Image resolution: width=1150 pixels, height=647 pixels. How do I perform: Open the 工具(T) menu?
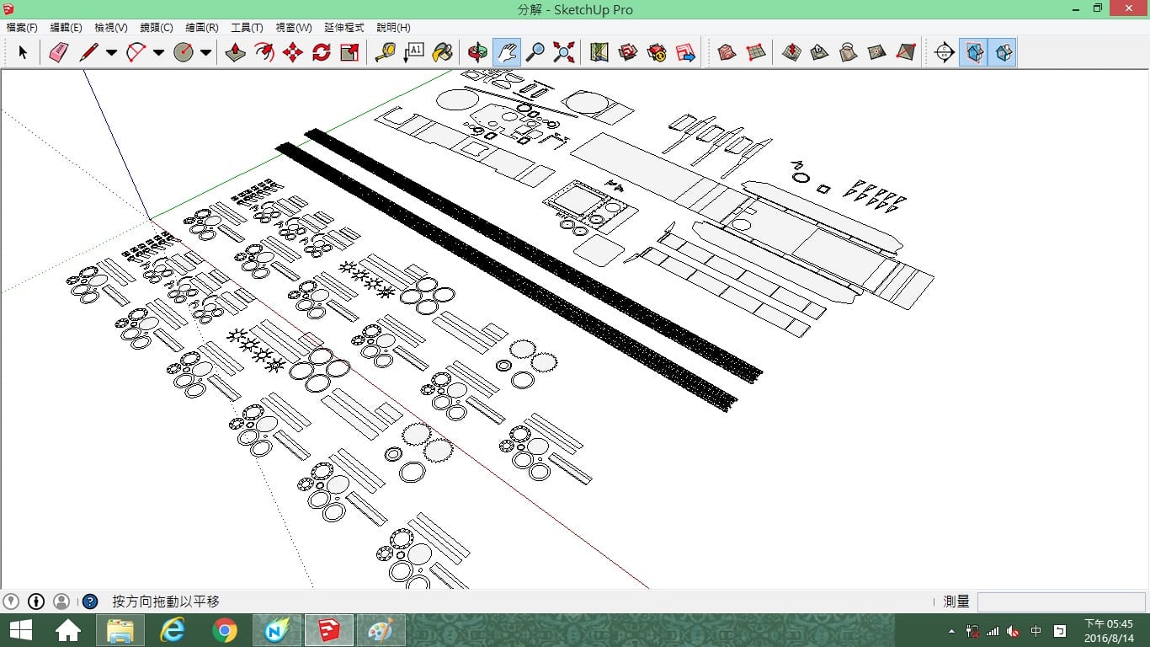pos(247,28)
